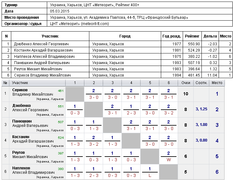Click the rating value 550.90
233x180 pixels.
click(x=194, y=44)
